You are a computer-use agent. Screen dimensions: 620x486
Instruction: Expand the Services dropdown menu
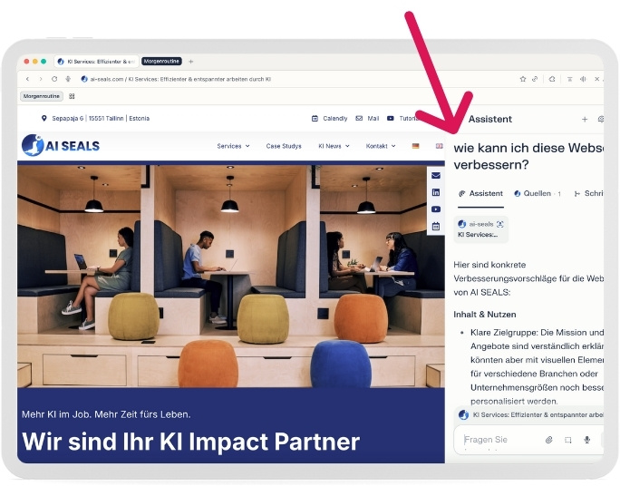[233, 146]
